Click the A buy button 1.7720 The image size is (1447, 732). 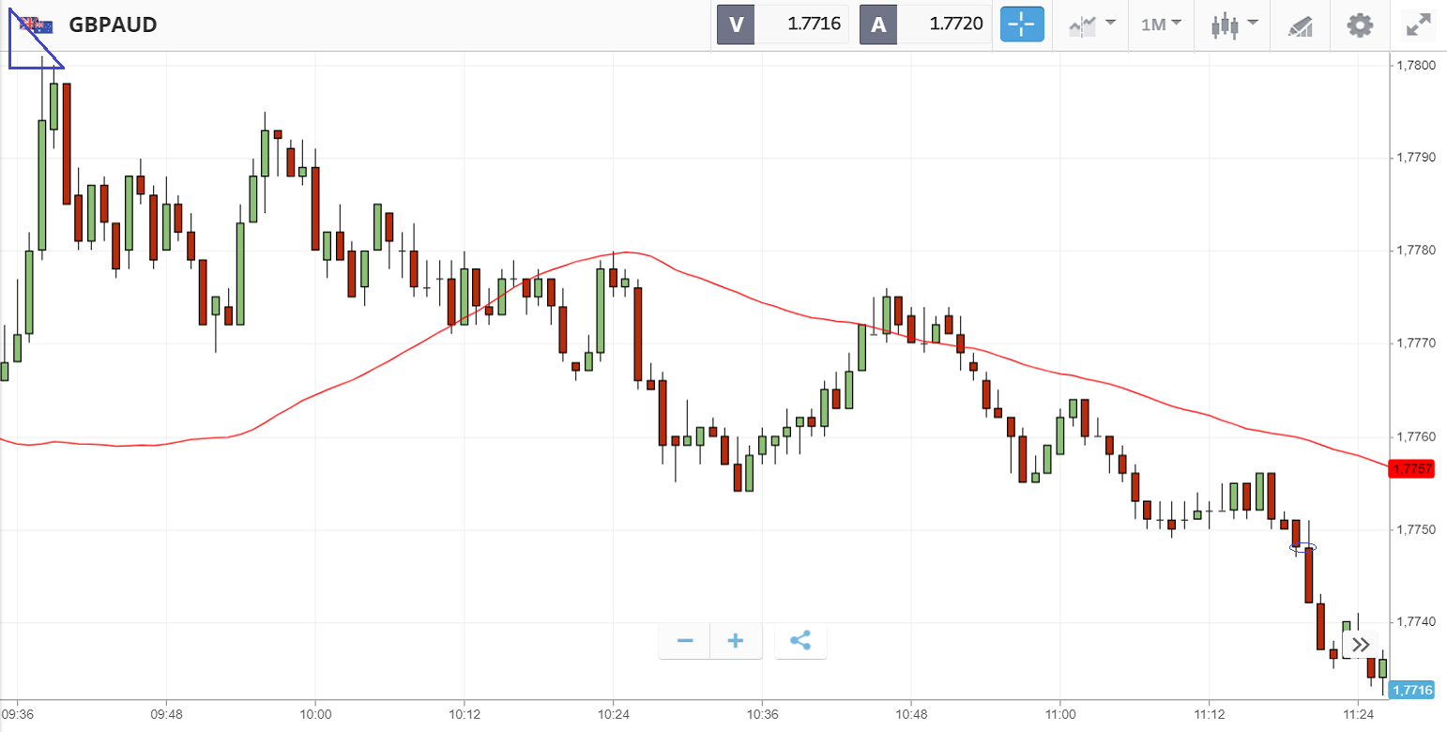point(925,25)
